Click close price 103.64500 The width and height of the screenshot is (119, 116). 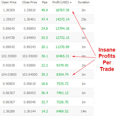(30, 74)
